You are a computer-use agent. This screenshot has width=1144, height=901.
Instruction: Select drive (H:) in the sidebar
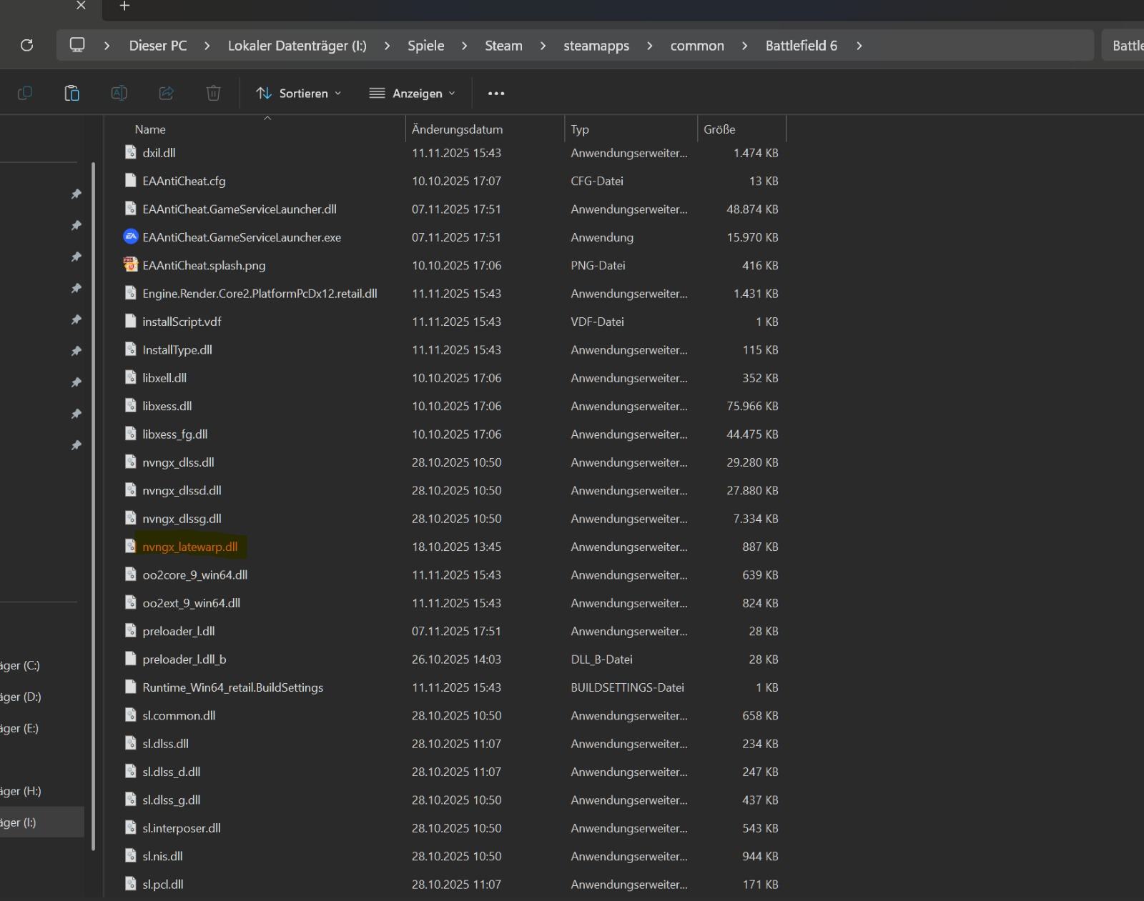coord(21,791)
